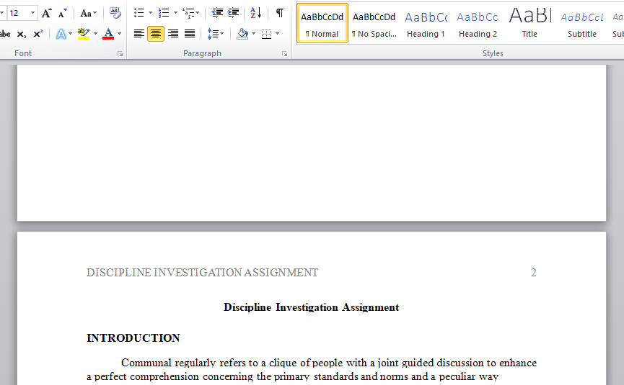Open Shading dropdown arrow

[x=253, y=34]
